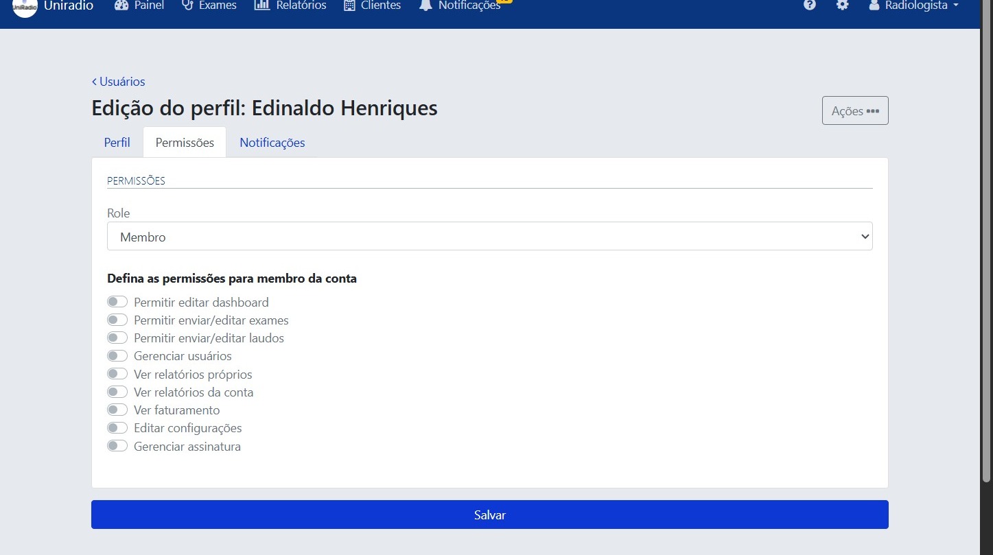Open the Ações menu

click(854, 110)
